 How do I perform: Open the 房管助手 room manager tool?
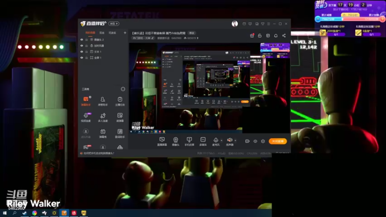pos(103,101)
